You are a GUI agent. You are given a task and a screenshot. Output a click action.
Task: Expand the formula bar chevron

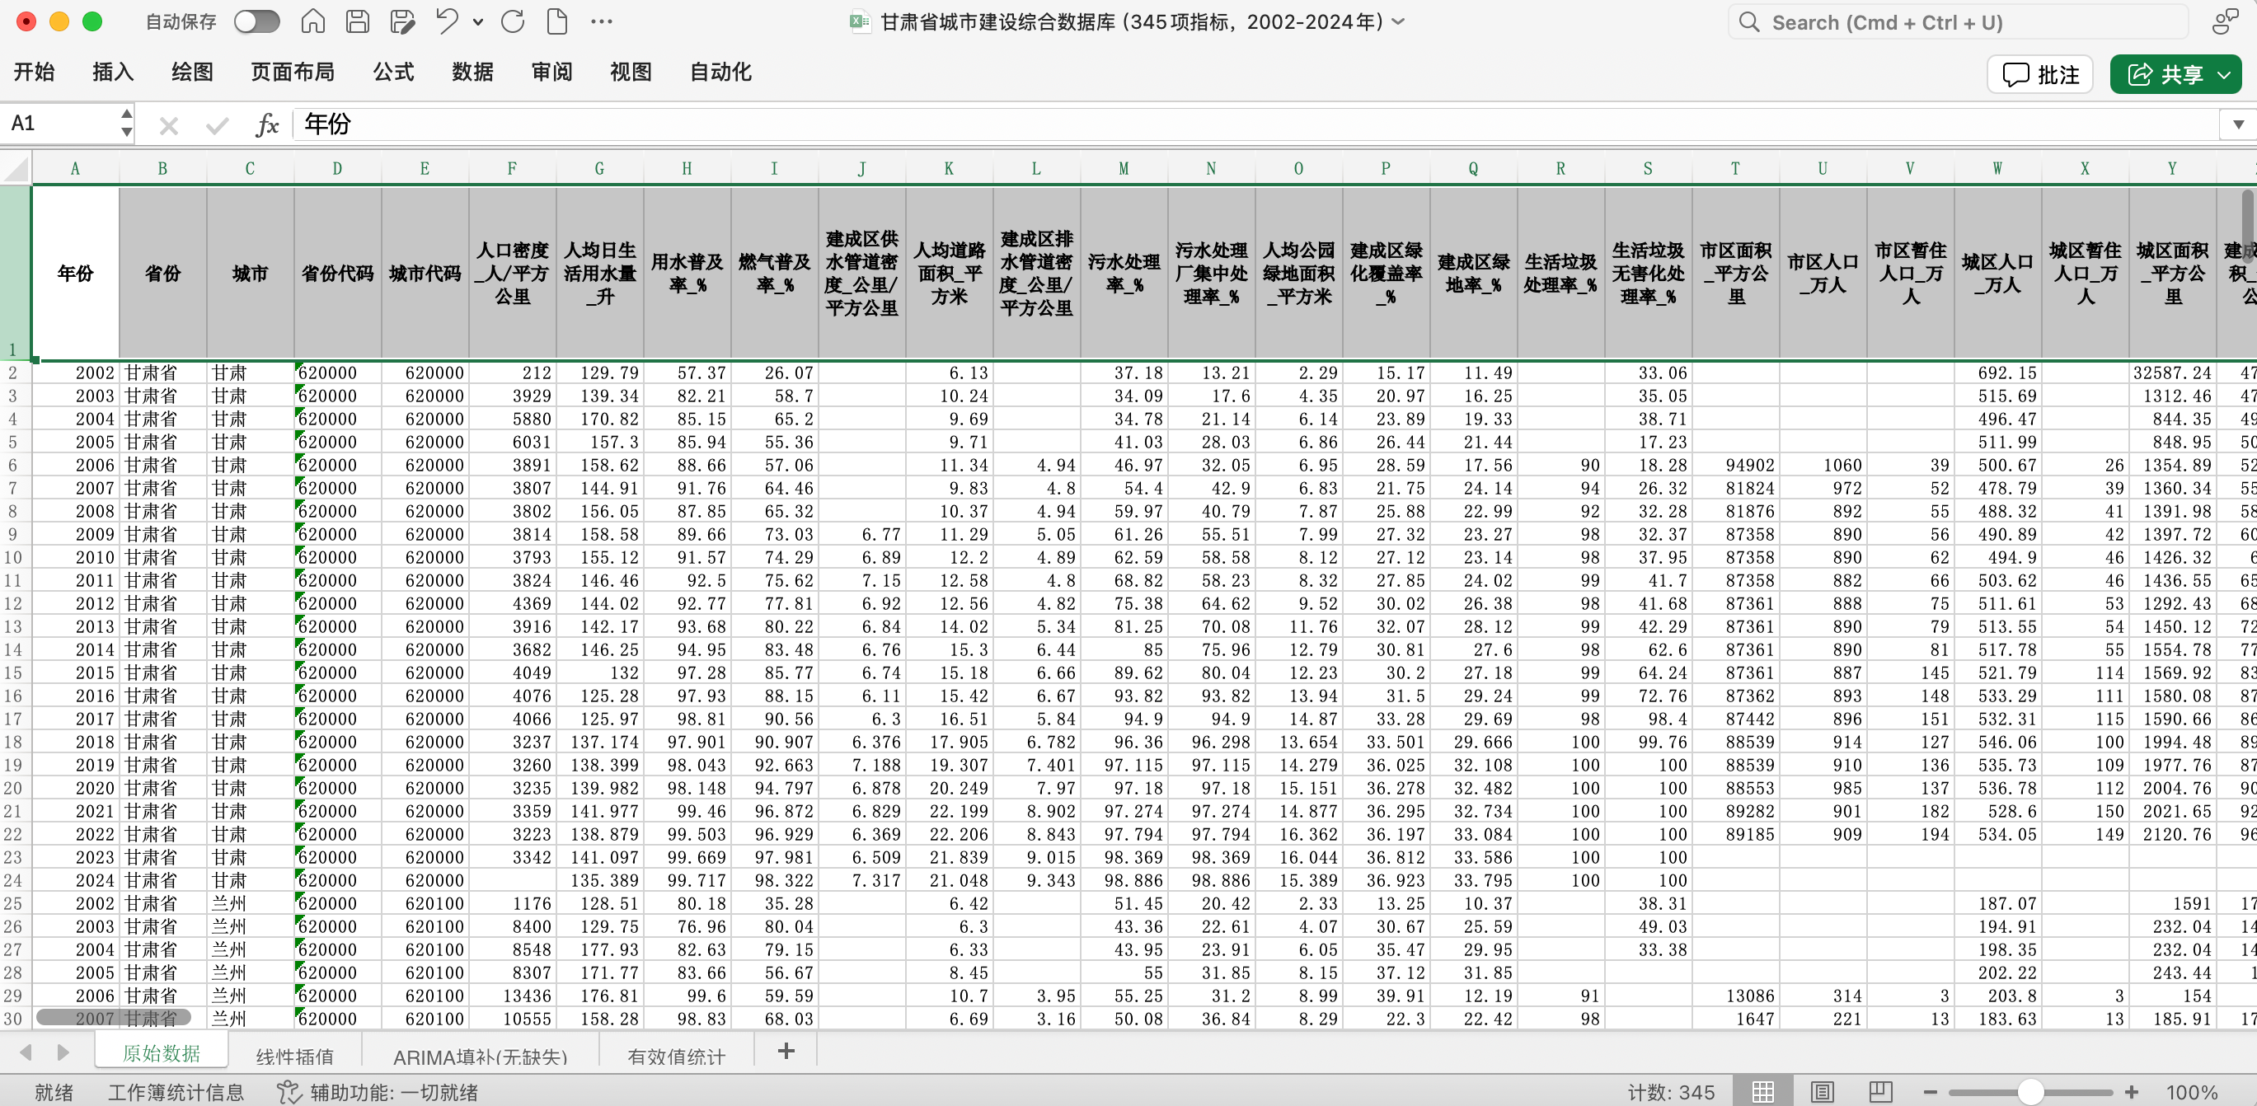[x=2238, y=124]
